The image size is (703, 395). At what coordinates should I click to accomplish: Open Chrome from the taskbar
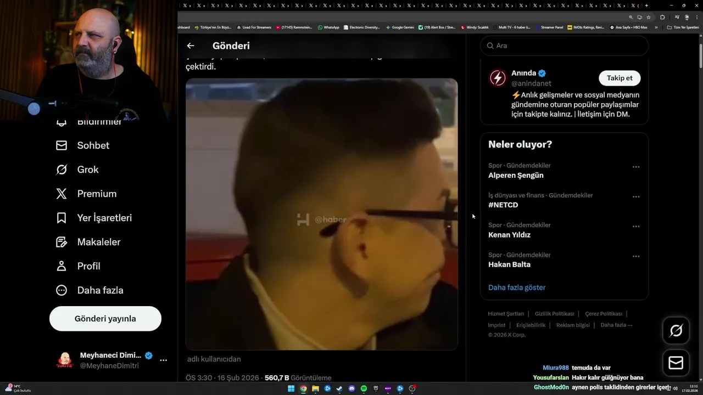303,389
